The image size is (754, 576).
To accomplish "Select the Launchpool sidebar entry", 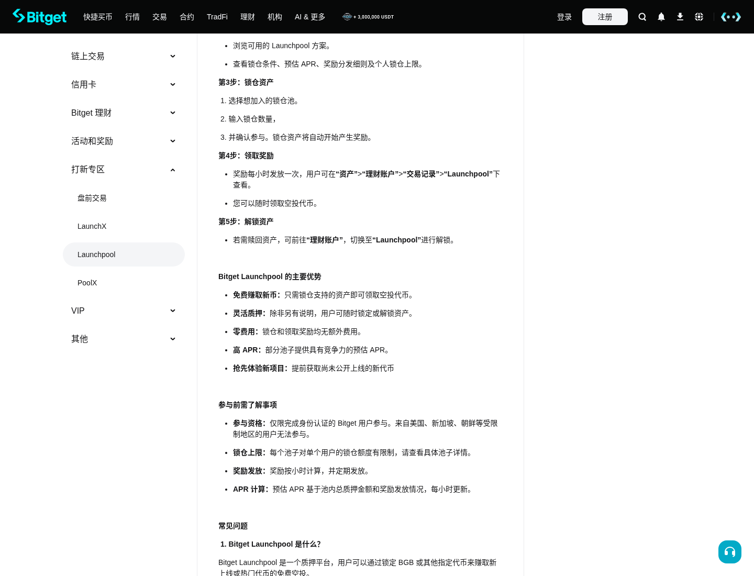I will (x=124, y=254).
